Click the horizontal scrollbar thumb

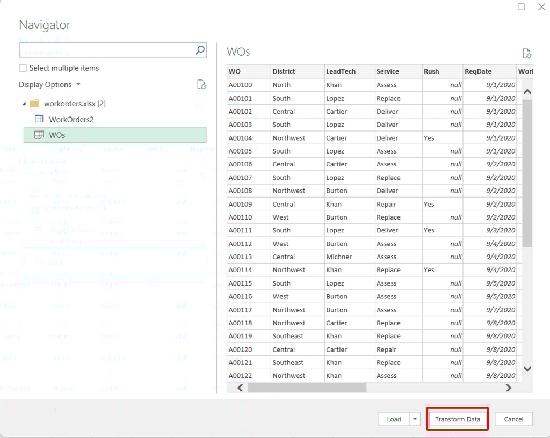[x=307, y=388]
